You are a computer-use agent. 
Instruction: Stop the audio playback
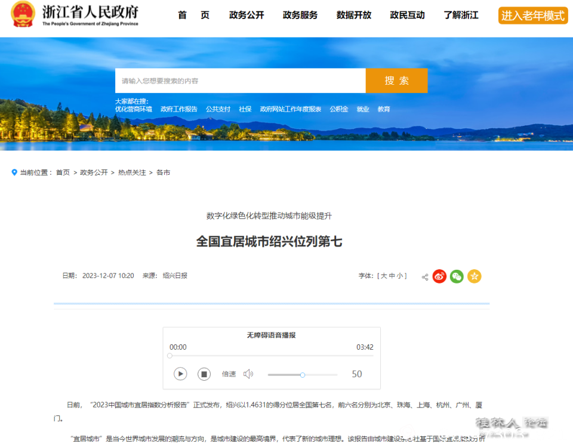[204, 374]
